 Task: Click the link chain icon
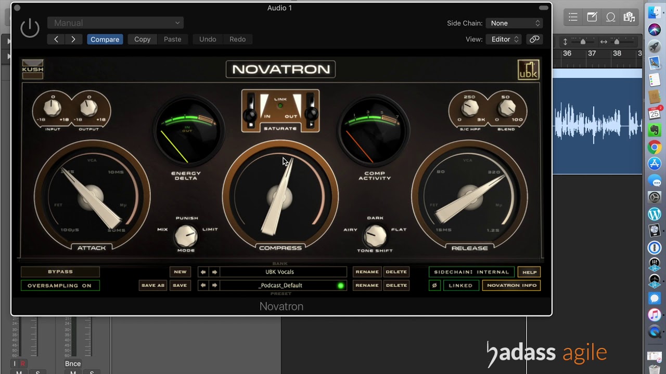click(534, 39)
